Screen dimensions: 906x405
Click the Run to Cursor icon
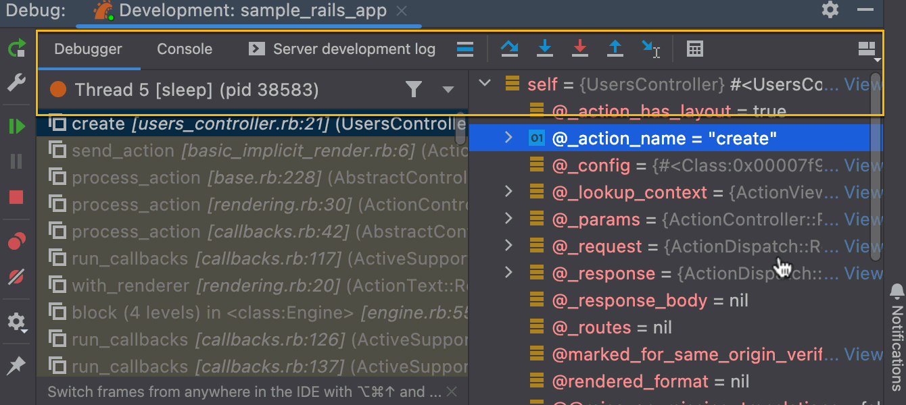coord(650,49)
